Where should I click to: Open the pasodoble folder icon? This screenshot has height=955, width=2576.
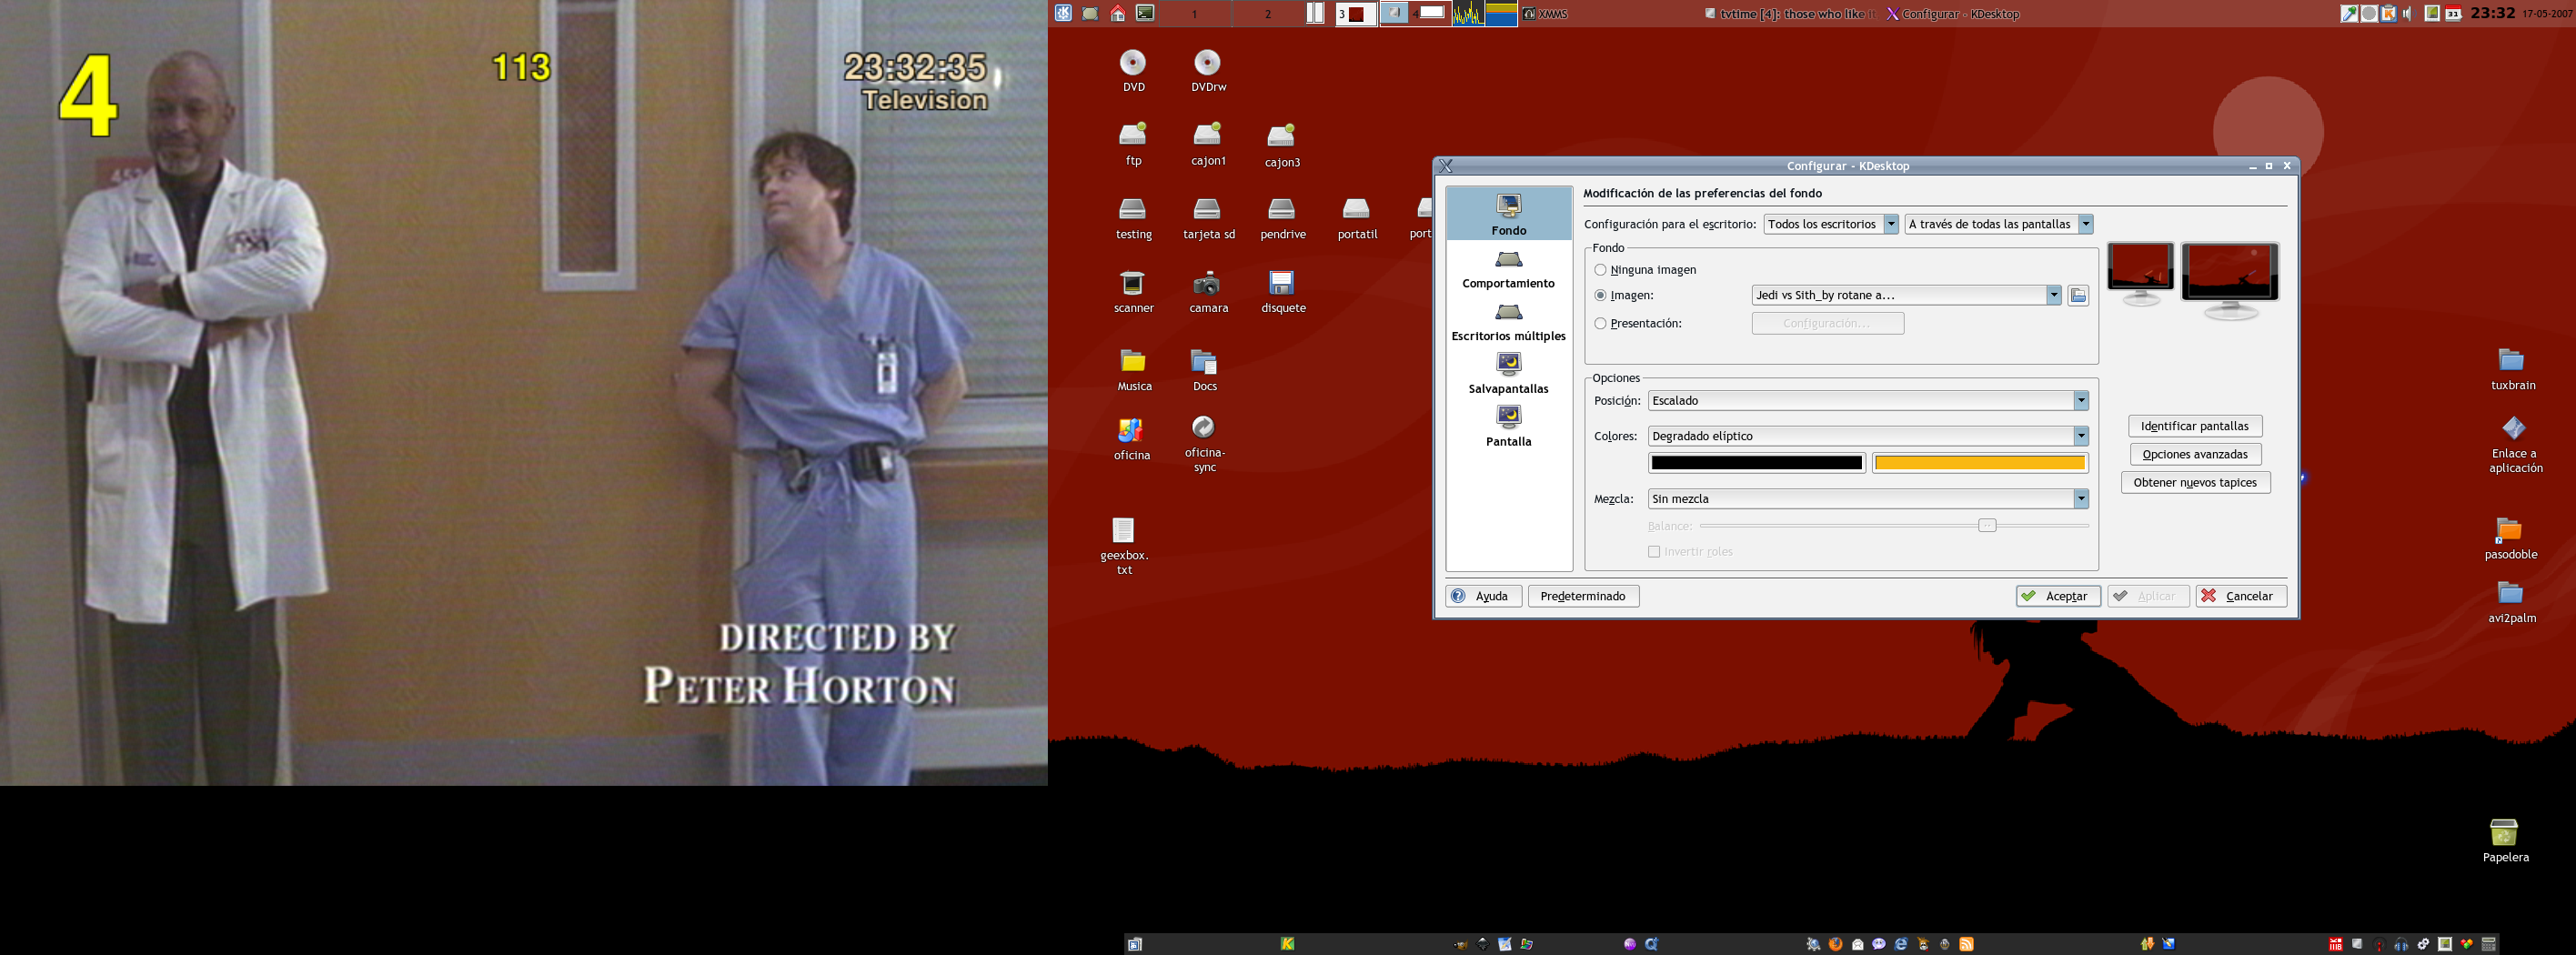[2510, 538]
